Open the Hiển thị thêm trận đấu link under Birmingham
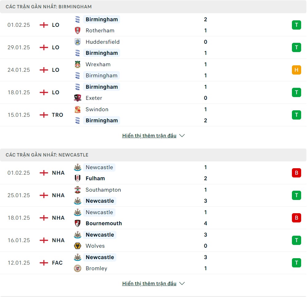The width and height of the screenshot is (307, 297). point(149,136)
